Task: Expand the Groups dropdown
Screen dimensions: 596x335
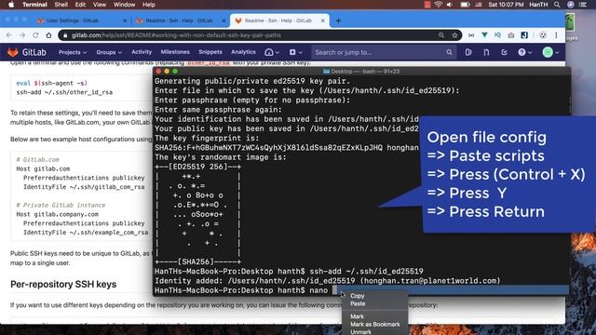Action: click(109, 52)
